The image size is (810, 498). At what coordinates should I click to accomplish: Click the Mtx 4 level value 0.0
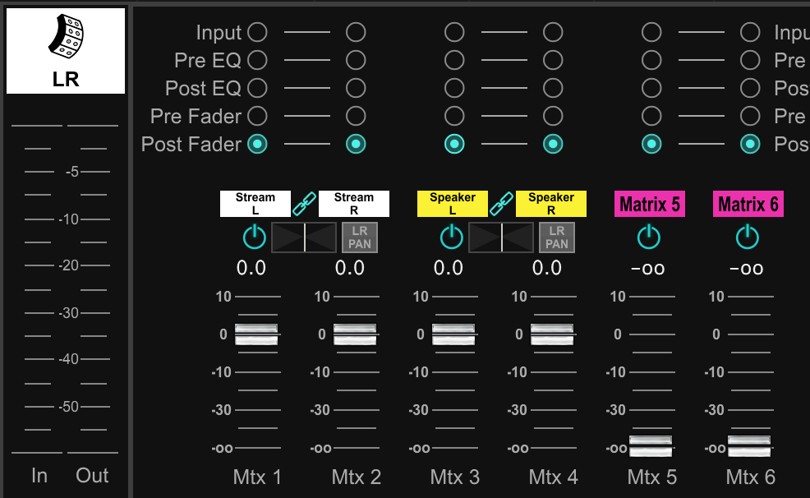click(547, 268)
